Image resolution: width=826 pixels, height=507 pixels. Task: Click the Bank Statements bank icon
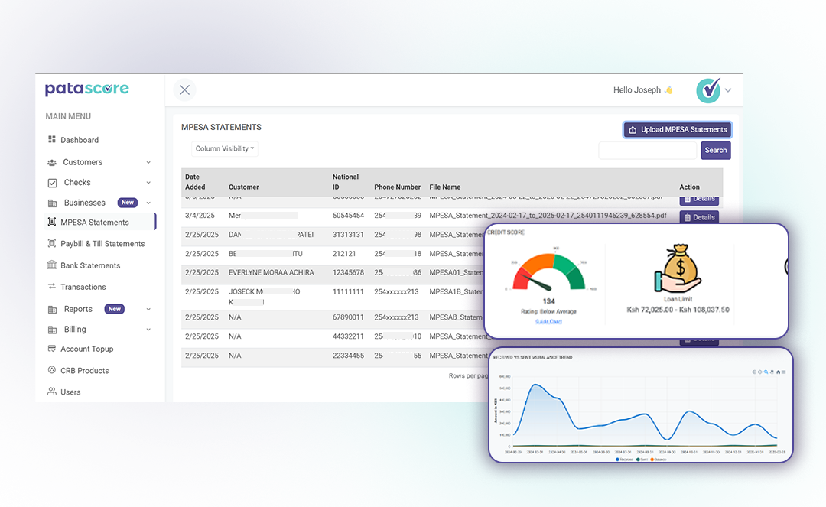coord(52,265)
